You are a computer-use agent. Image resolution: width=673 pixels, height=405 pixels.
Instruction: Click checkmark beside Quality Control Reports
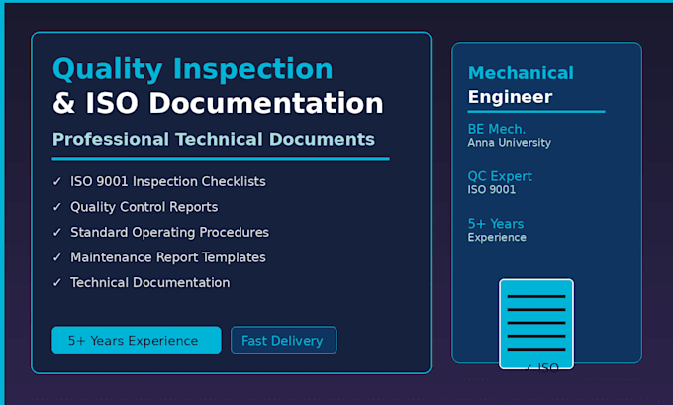(x=57, y=207)
